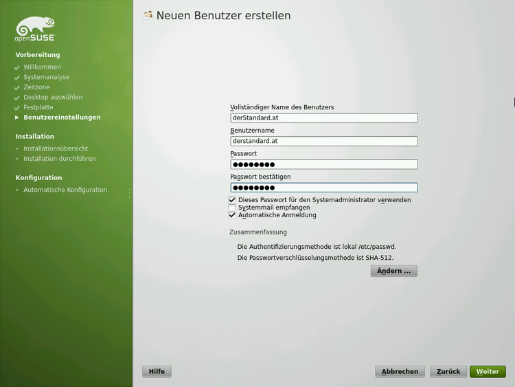The width and height of the screenshot is (515, 387).
Task: Click the arrow icon beside Benutzereinstellungen
Action: [17, 118]
